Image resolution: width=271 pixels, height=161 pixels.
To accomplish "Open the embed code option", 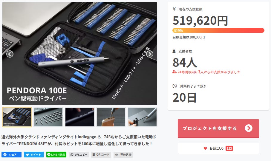I will point(123,155).
